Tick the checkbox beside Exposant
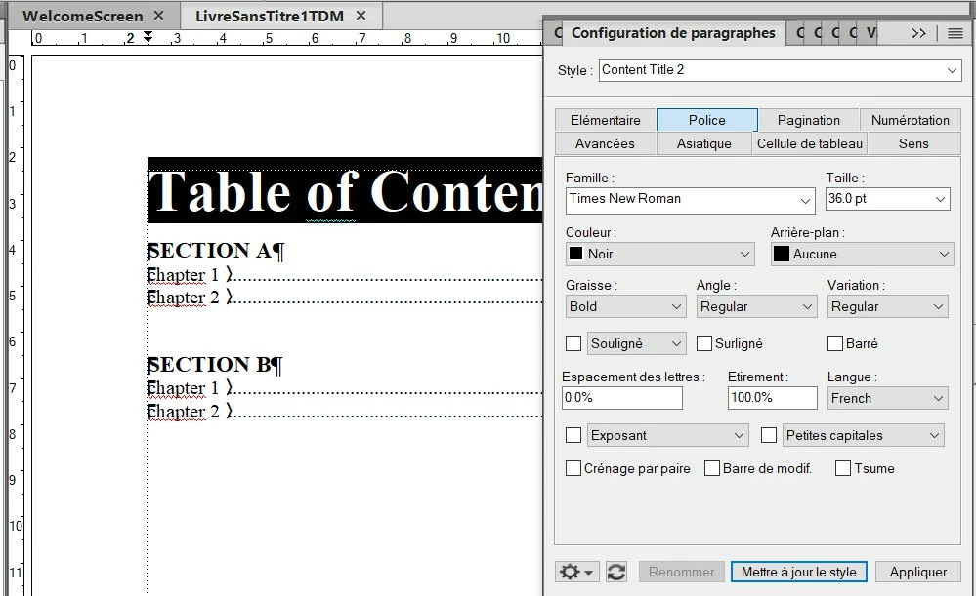Viewport: 976px width, 596px height. point(573,435)
